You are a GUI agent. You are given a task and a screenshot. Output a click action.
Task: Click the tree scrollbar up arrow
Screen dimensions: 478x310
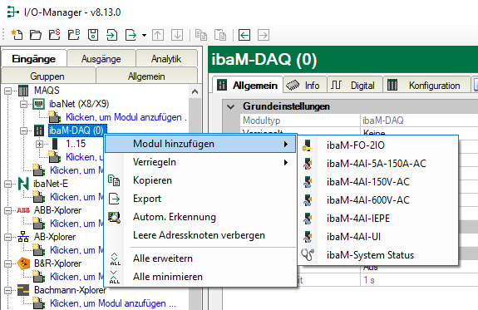[195, 91]
